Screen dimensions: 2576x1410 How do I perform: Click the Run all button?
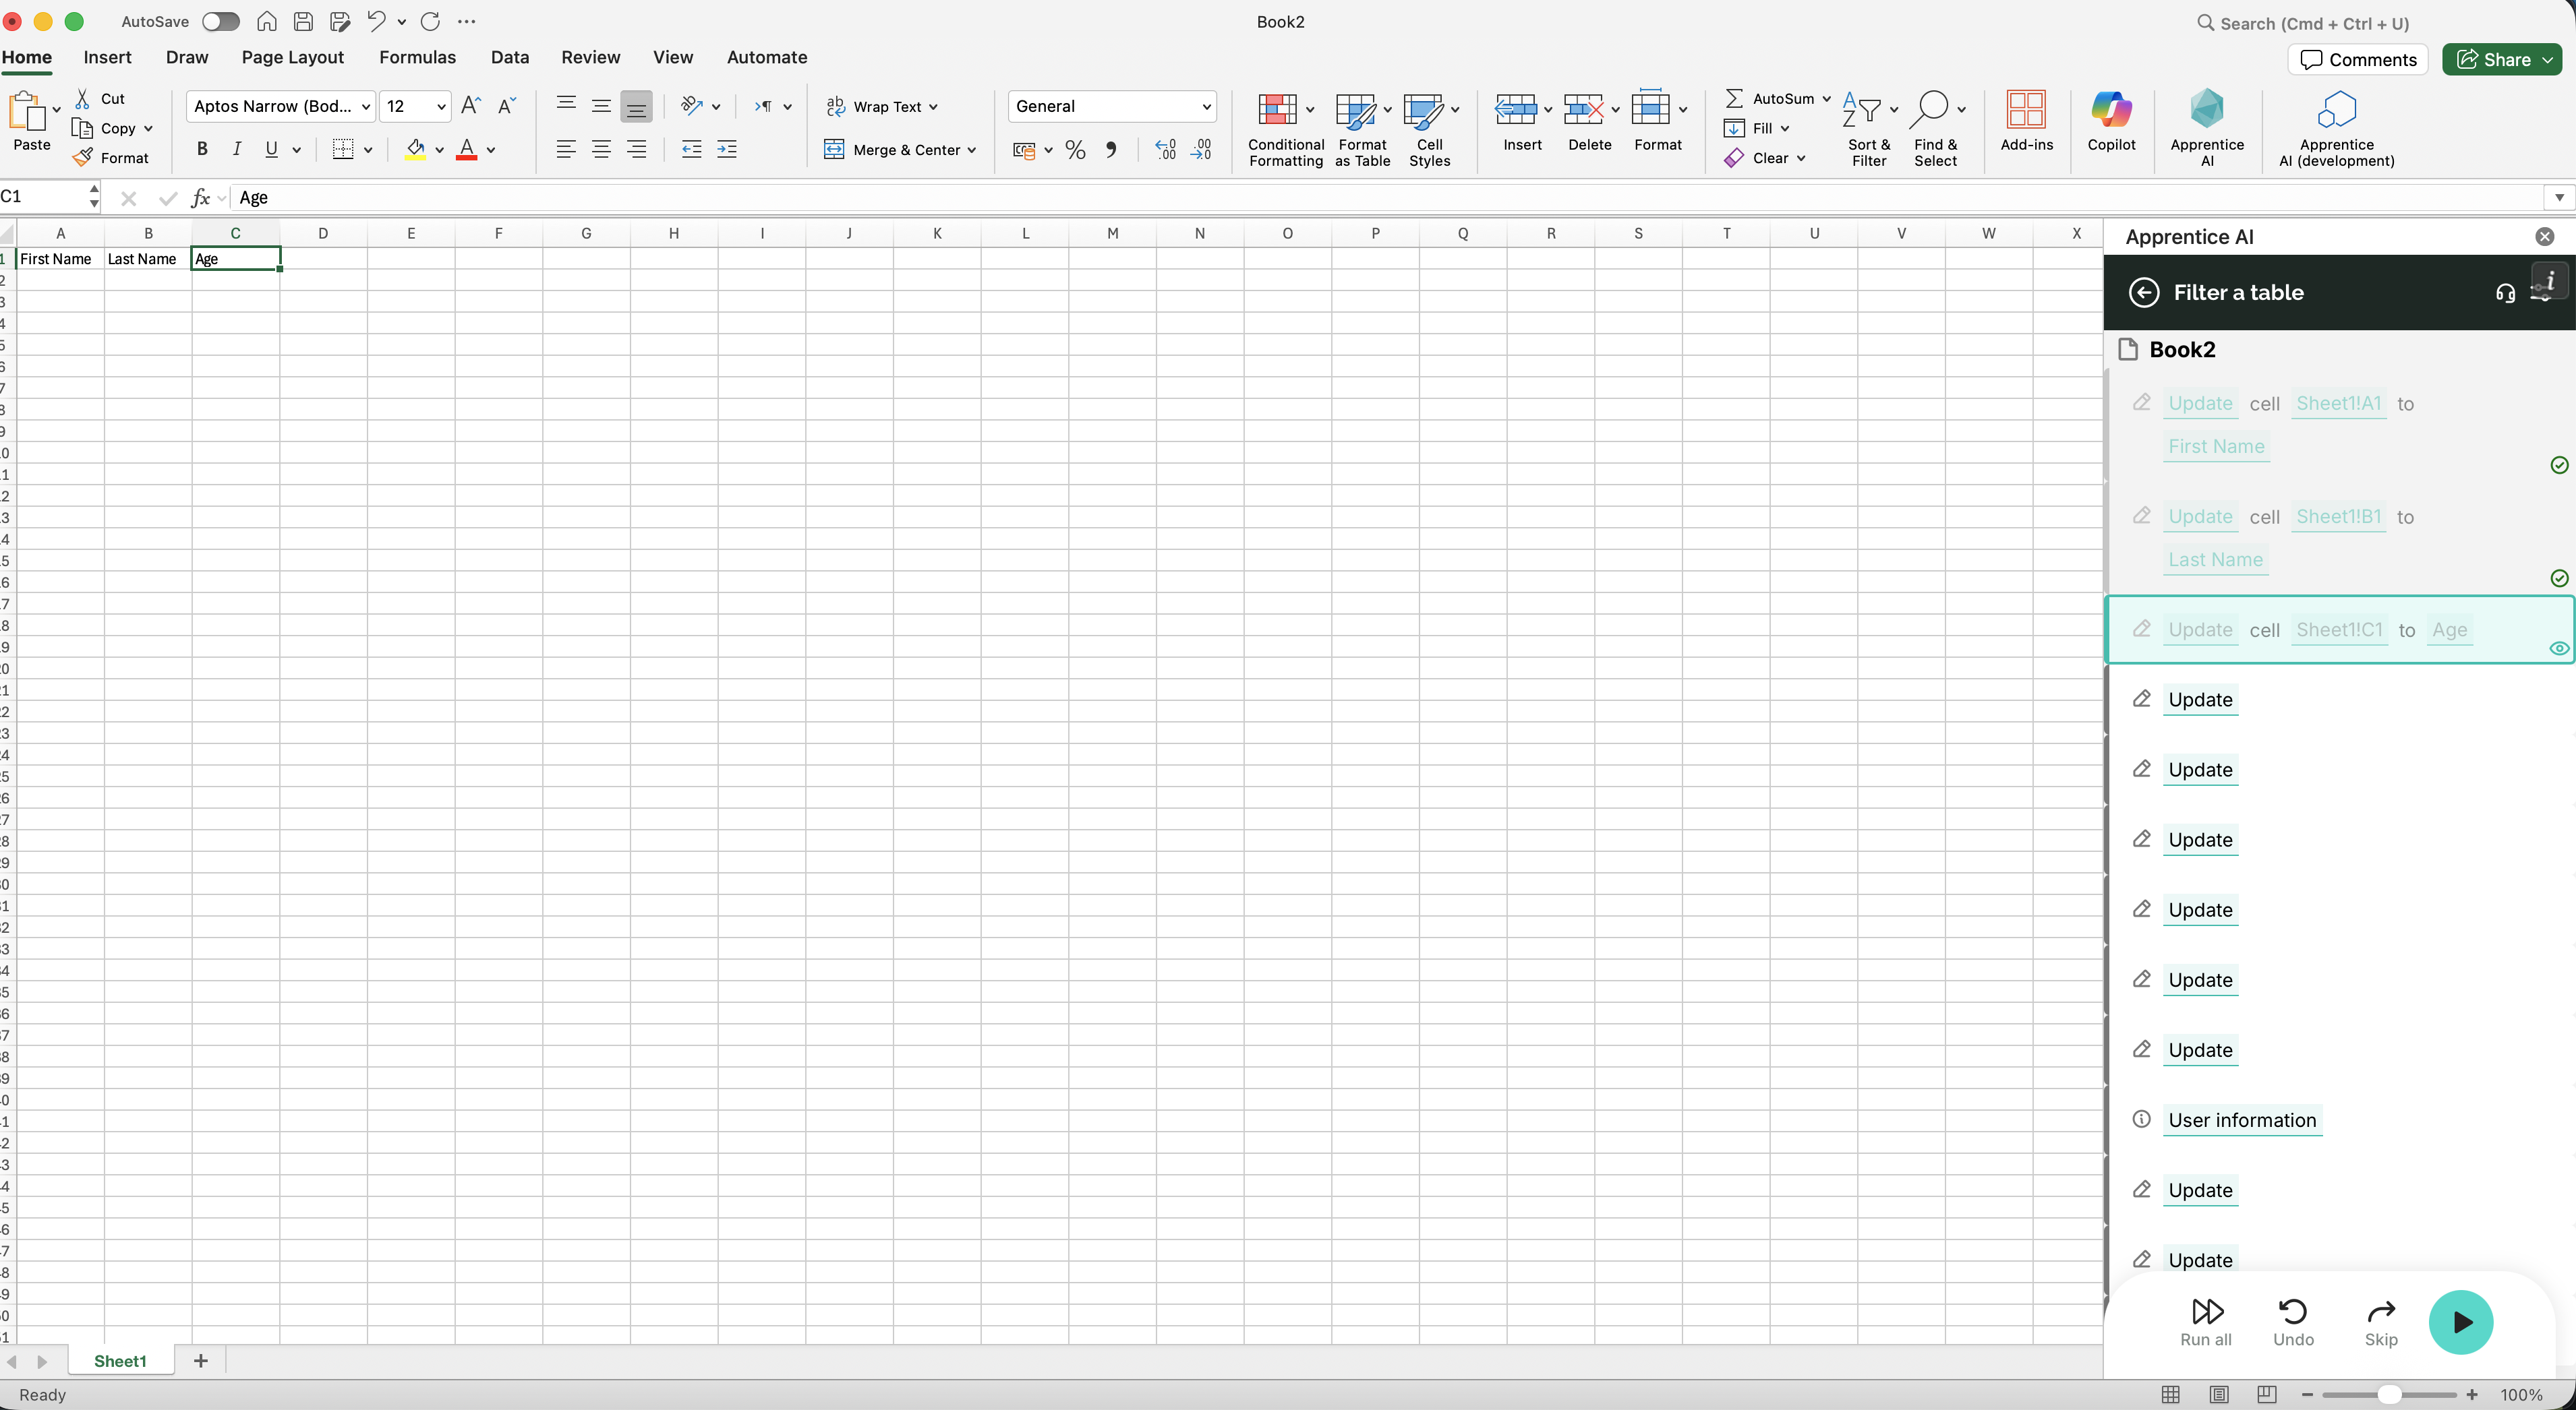2205,1322
